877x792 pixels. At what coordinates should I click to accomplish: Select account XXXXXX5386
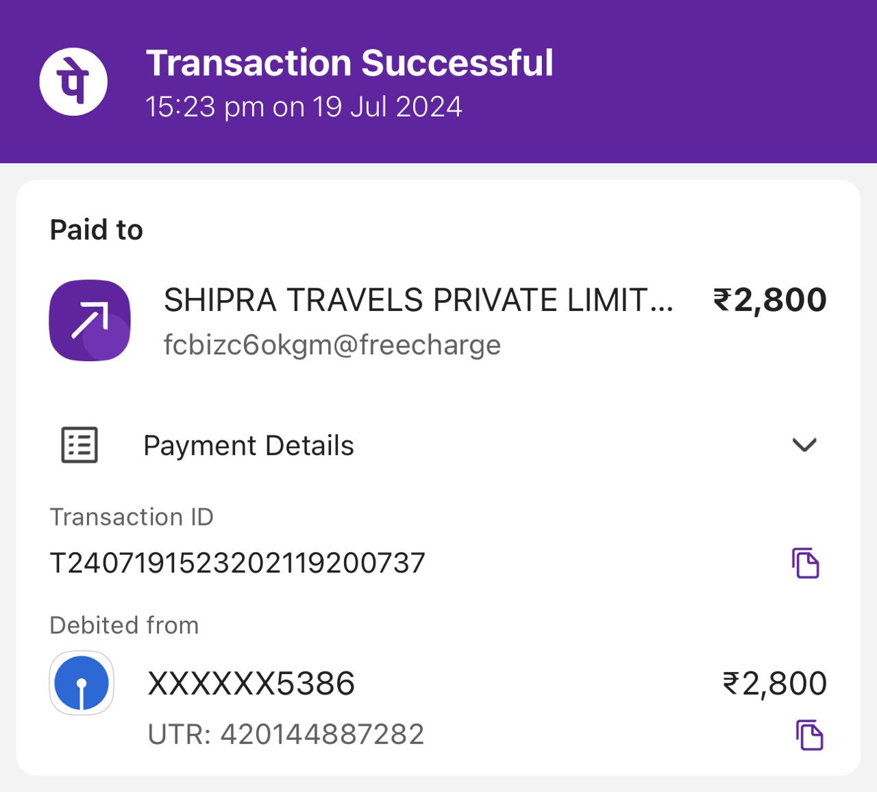pyautogui.click(x=251, y=684)
